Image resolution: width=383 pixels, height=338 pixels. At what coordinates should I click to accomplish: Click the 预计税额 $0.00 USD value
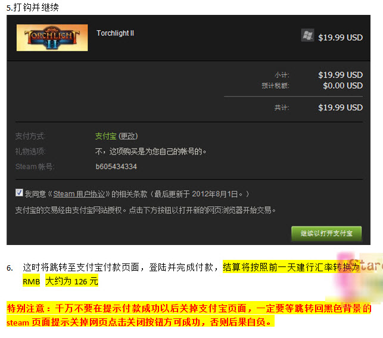pyautogui.click(x=342, y=85)
